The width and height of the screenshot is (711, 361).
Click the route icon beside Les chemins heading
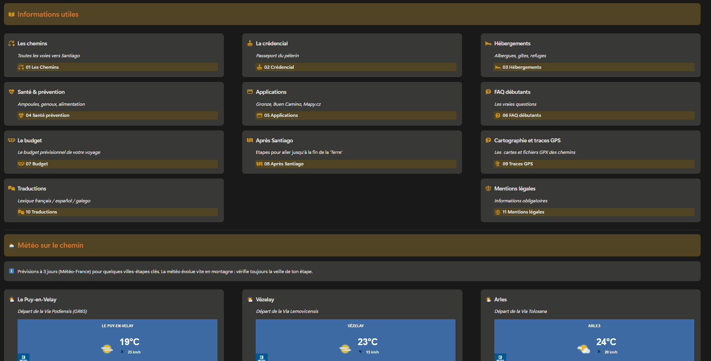tap(12, 43)
